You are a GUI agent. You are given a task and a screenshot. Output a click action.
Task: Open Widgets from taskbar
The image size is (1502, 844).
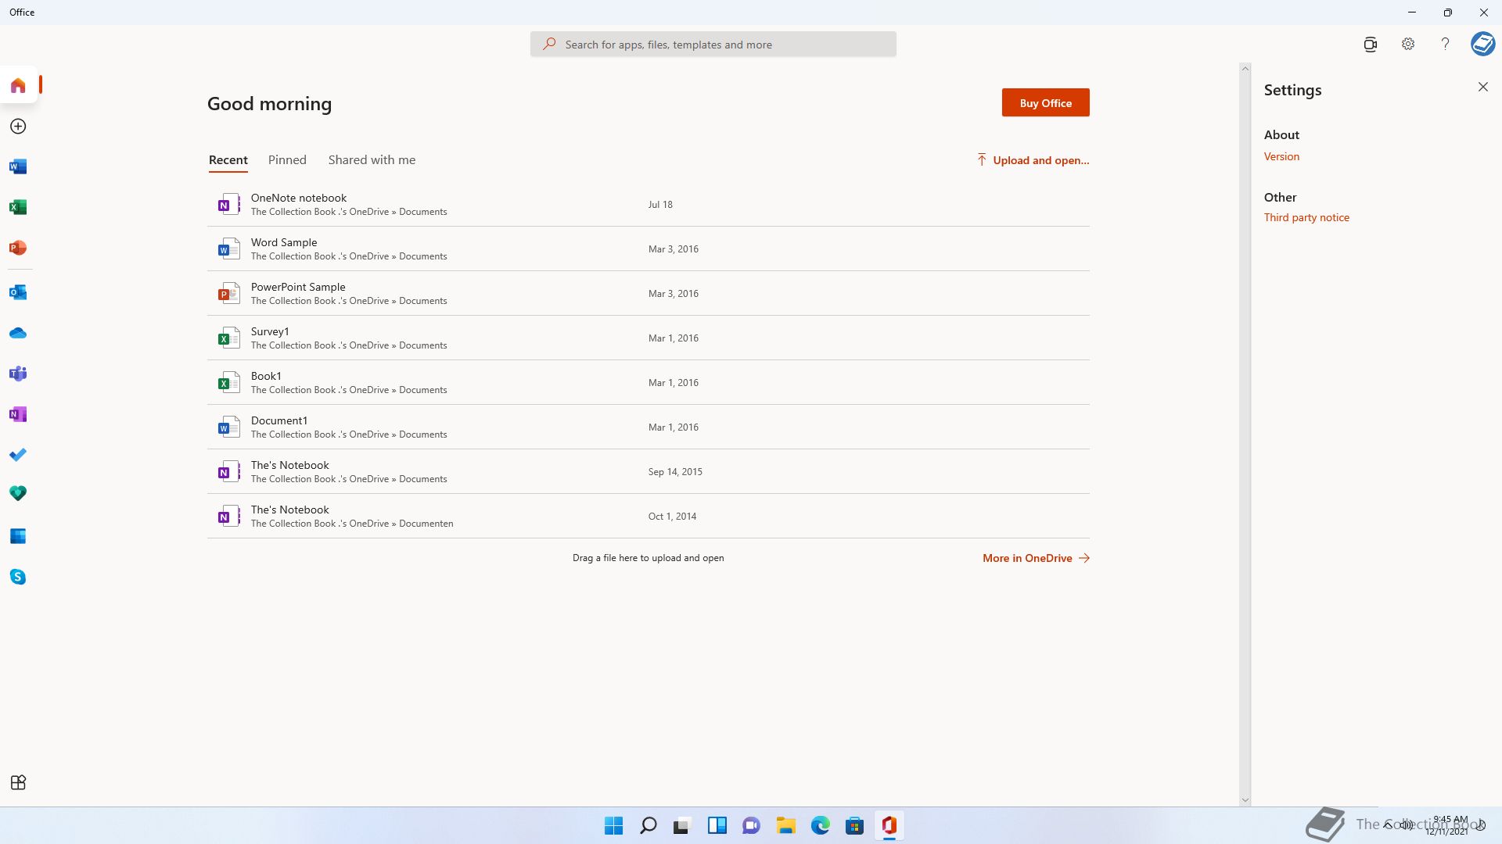pos(717,825)
